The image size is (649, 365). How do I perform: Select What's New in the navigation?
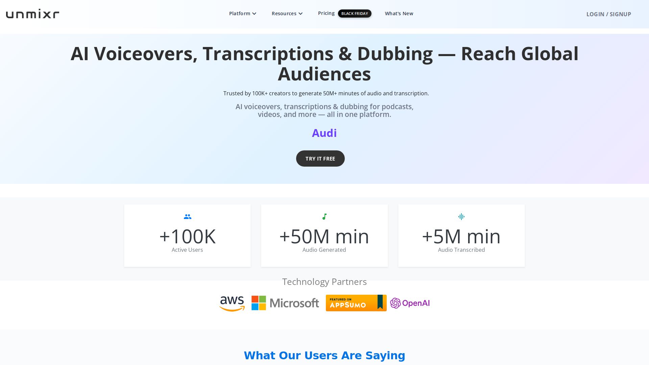399,14
